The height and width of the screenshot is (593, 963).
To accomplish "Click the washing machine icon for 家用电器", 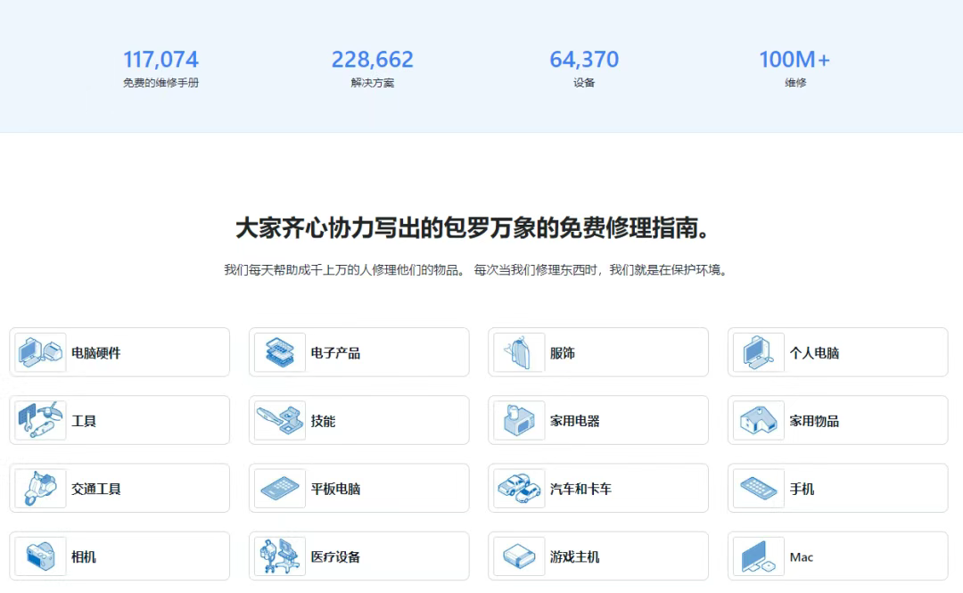I will coord(518,420).
